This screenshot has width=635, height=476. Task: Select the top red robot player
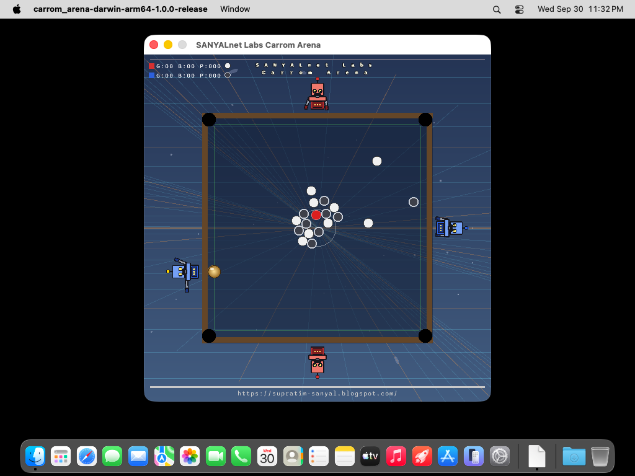(x=317, y=94)
